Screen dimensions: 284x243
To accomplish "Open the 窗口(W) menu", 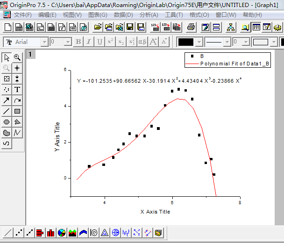I will pyautogui.click(x=226, y=15).
